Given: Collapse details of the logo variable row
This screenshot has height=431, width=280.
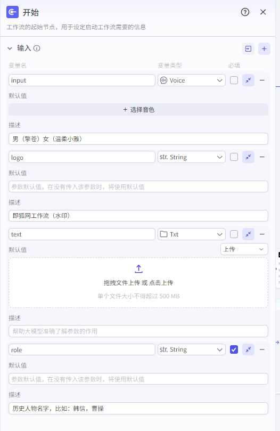Looking at the screenshot, I should pos(248,157).
